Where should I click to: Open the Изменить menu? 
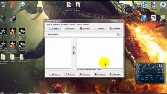click(x=64, y=25)
